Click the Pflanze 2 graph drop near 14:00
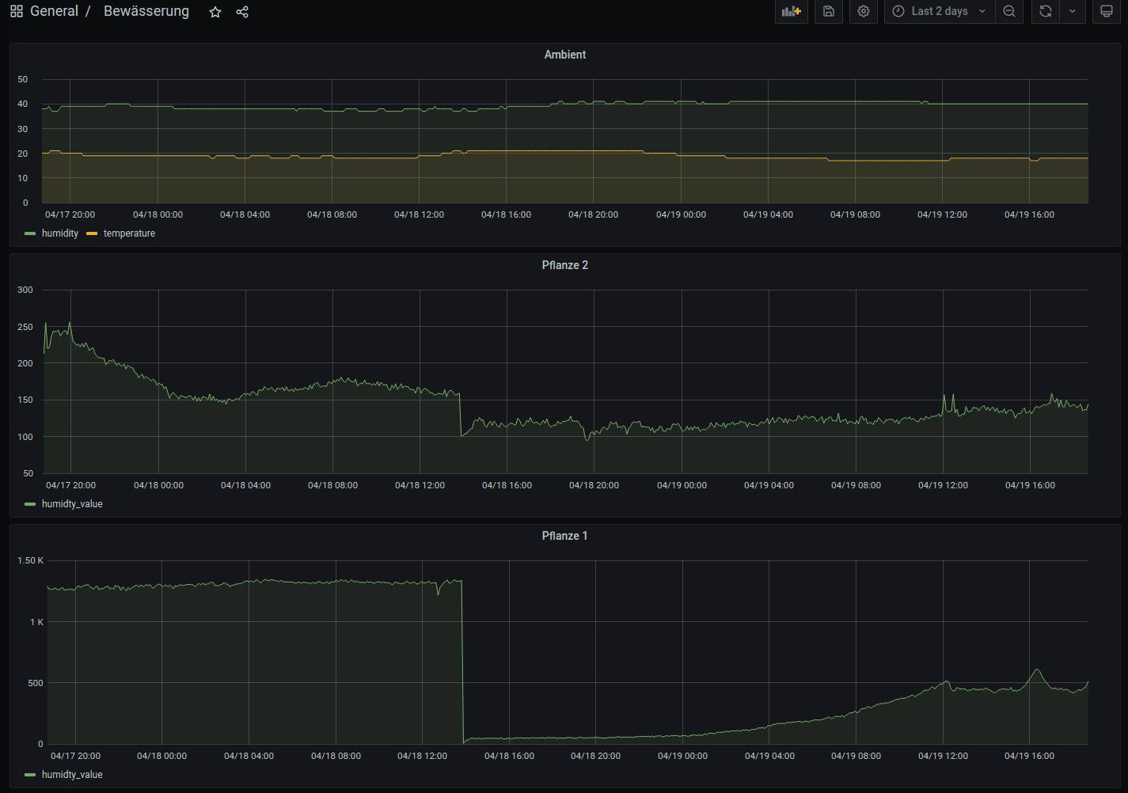 461,414
